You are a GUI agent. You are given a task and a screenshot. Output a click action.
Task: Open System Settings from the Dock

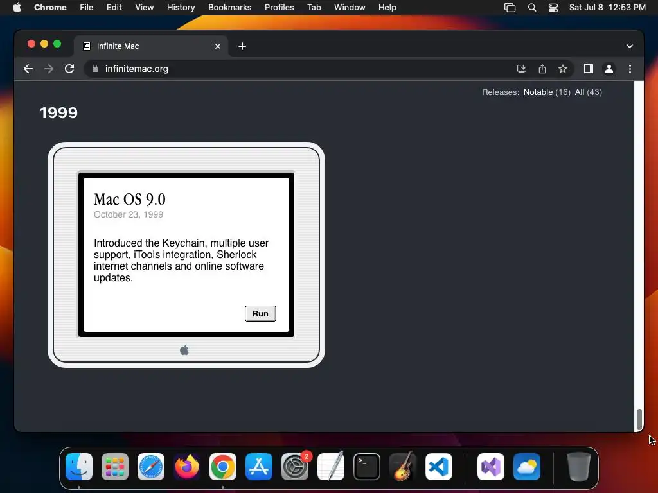[295, 466]
